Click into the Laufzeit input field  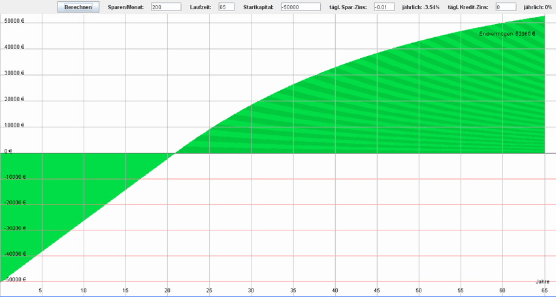point(226,7)
